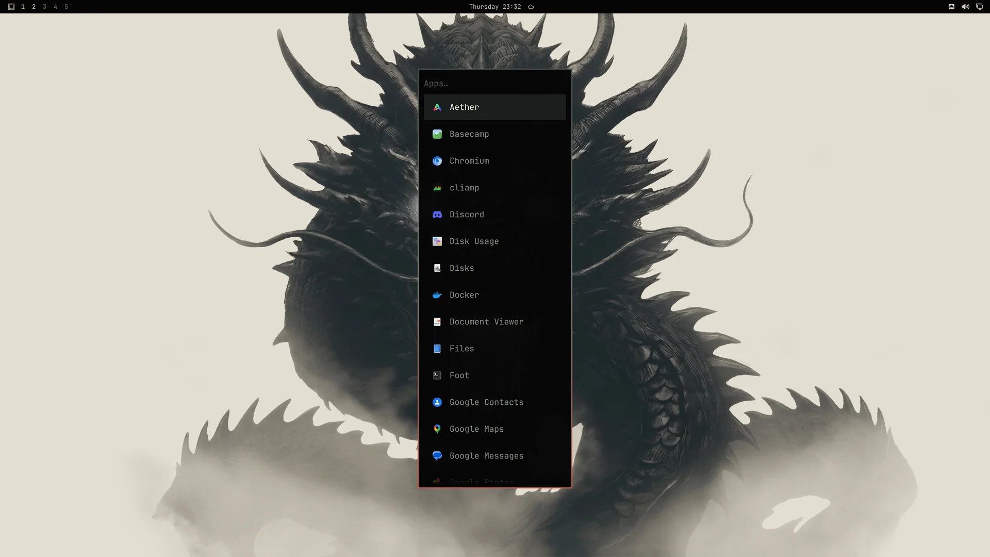Launch the cliamp entry
Screen dimensions: 990x557
pyautogui.click(x=495, y=188)
